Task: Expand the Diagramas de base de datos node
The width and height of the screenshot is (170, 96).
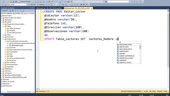Action: tap(3, 24)
